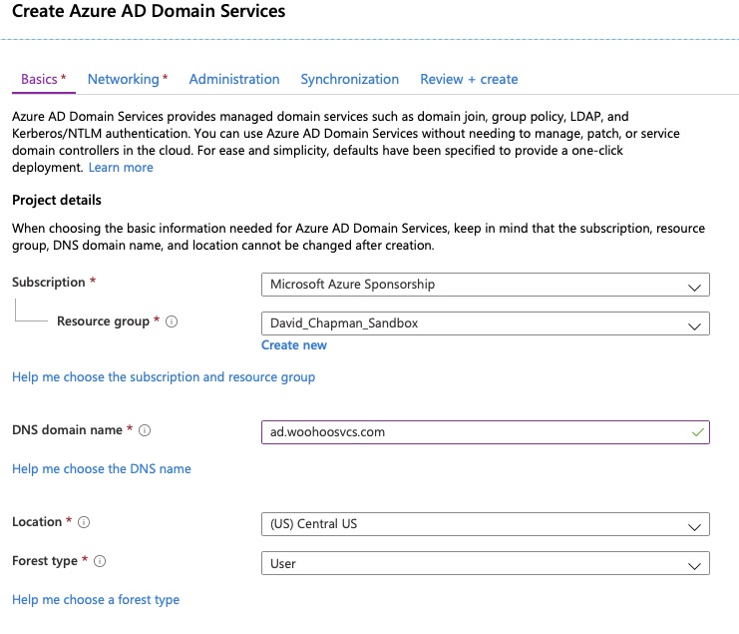Screen dimensions: 739x634
Task: Open the Basics tab
Action: point(43,79)
